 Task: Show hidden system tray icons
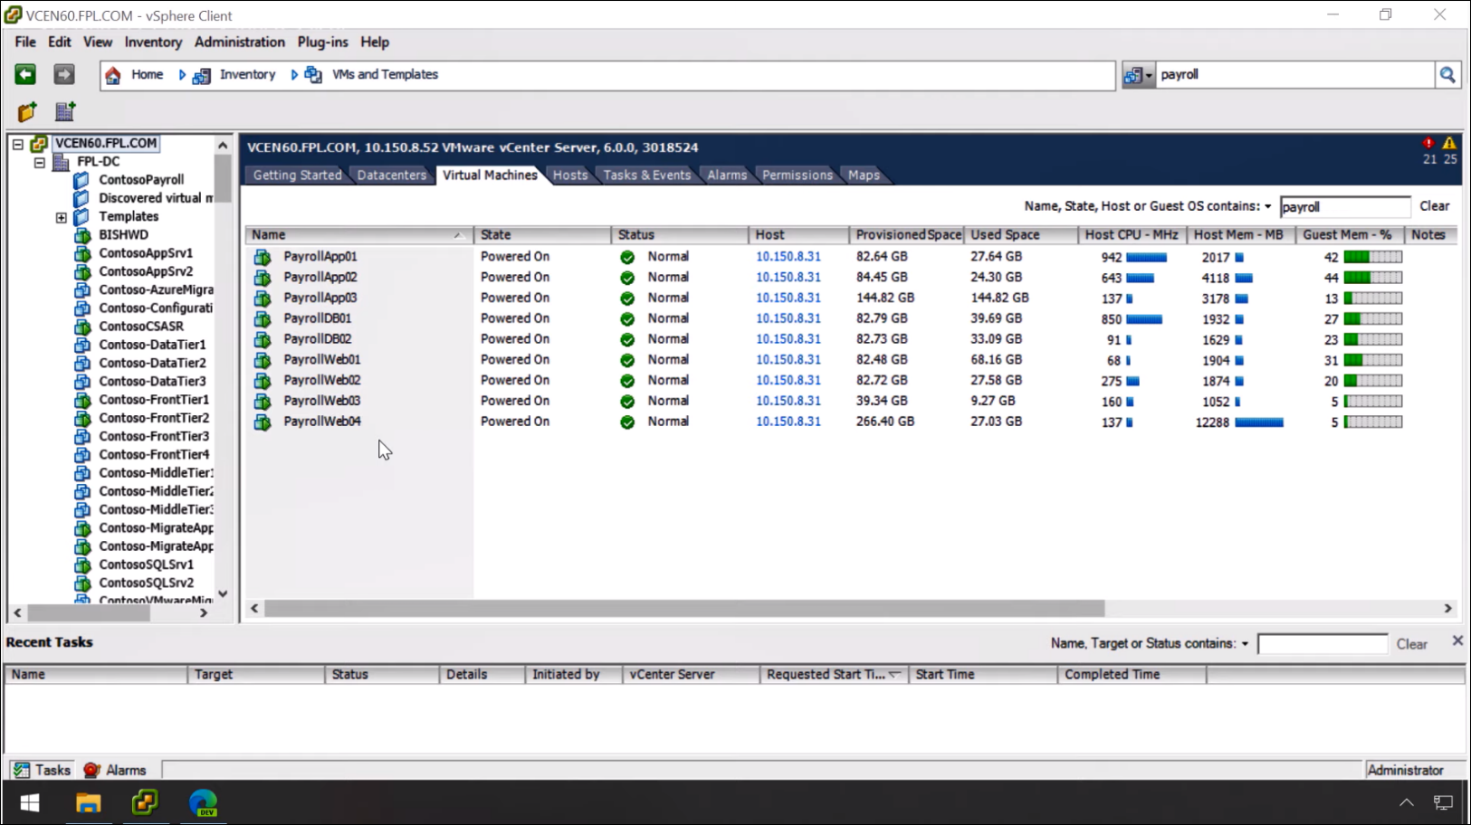tap(1406, 802)
